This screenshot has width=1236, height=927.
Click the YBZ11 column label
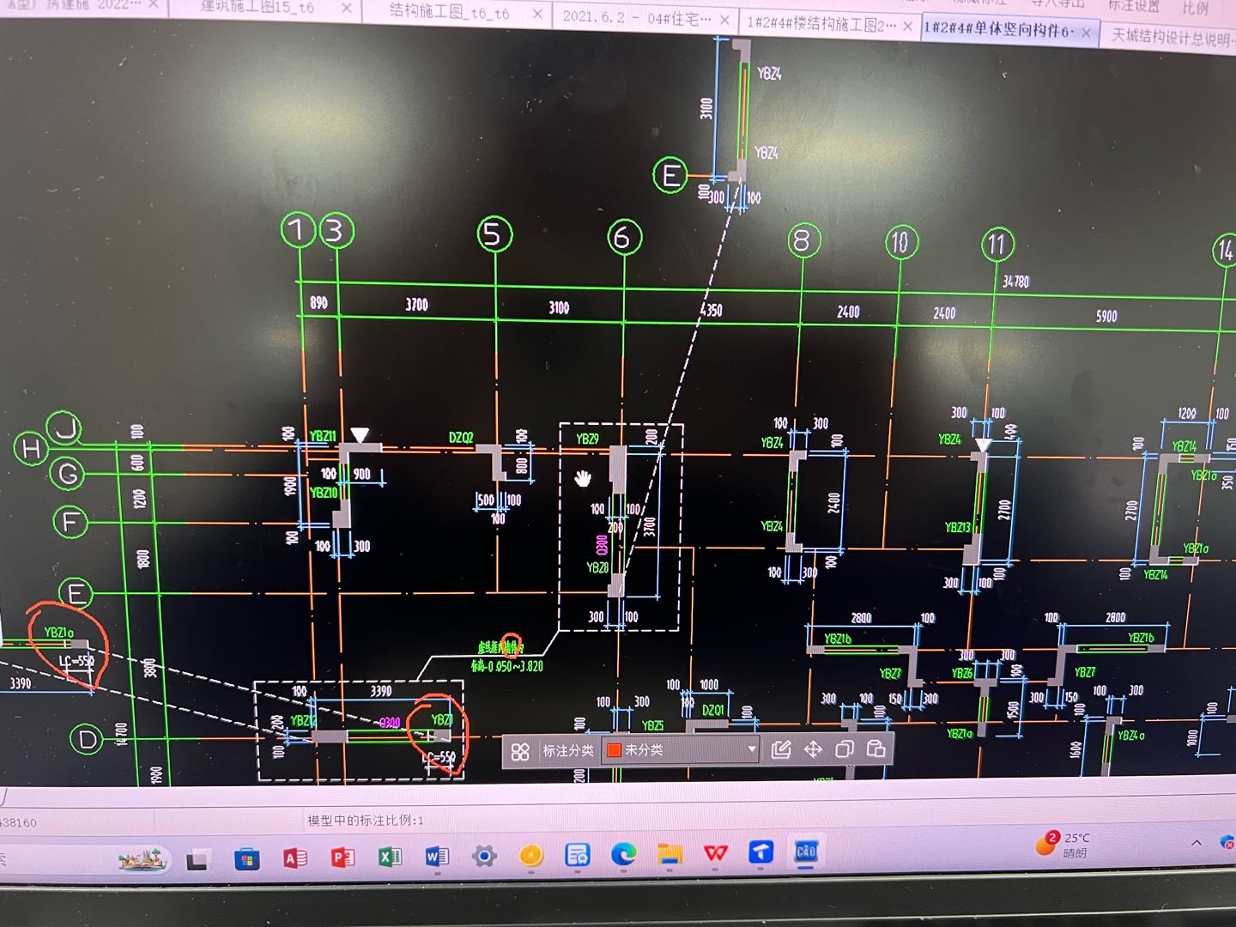click(x=323, y=436)
